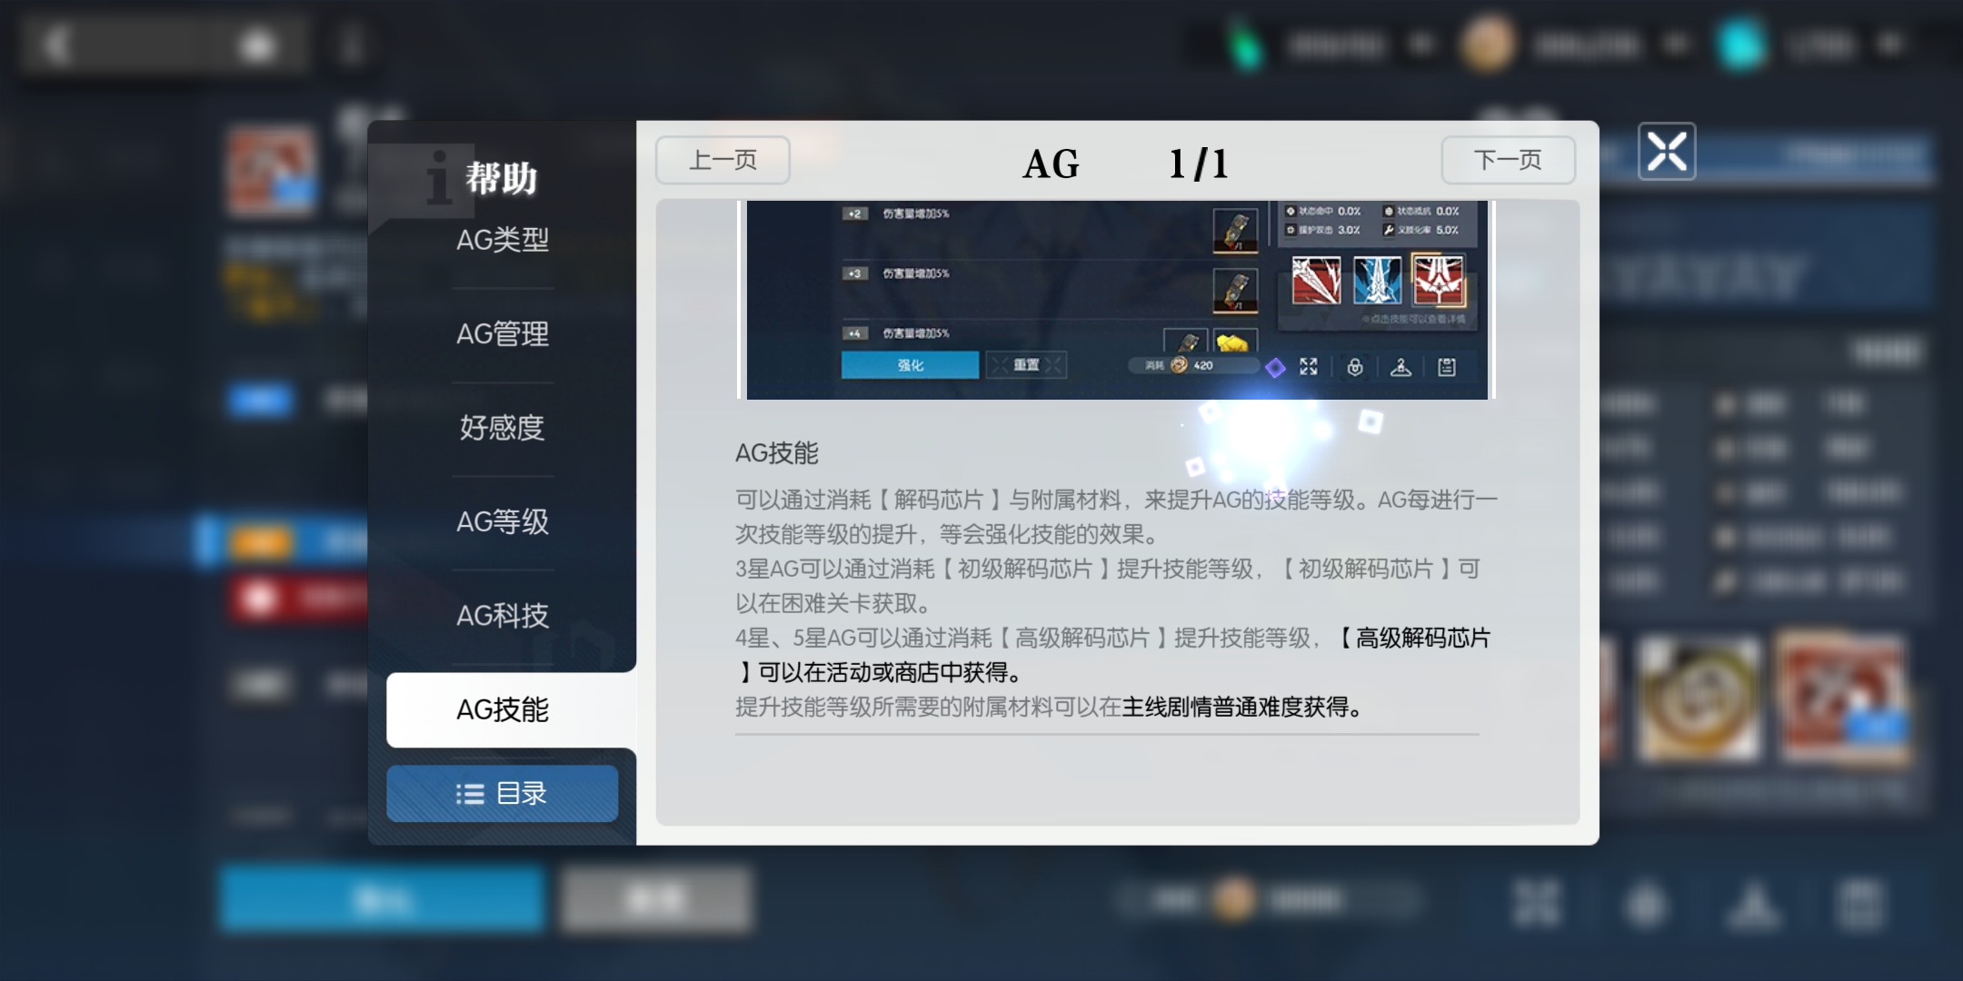Select the red claw skill icon
The width and height of the screenshot is (1963, 981).
(x=1315, y=280)
